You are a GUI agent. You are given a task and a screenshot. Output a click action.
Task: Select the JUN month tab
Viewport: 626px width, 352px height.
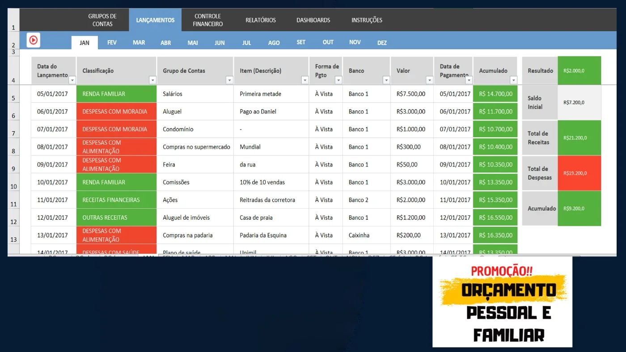(x=220, y=43)
